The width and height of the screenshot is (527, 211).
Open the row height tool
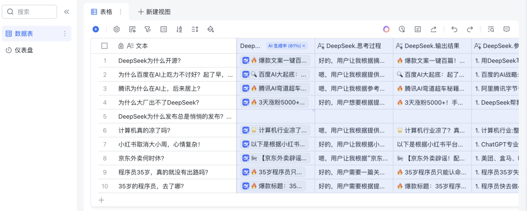pyautogui.click(x=195, y=29)
